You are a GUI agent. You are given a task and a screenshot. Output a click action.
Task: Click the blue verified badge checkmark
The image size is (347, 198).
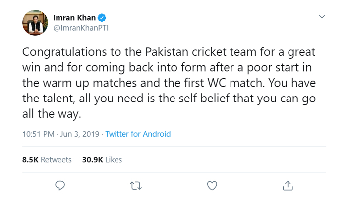(x=102, y=18)
